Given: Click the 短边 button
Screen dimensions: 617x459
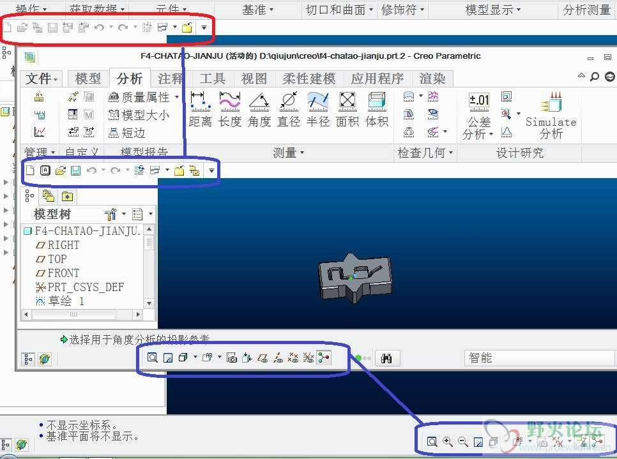Looking at the screenshot, I should (126, 133).
